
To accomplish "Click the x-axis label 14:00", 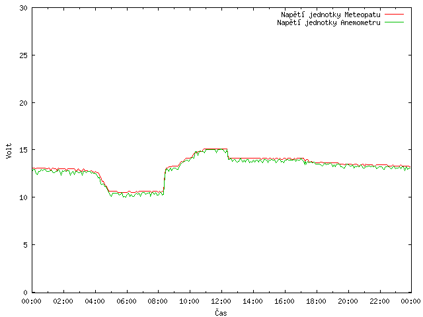I will pos(252,301).
